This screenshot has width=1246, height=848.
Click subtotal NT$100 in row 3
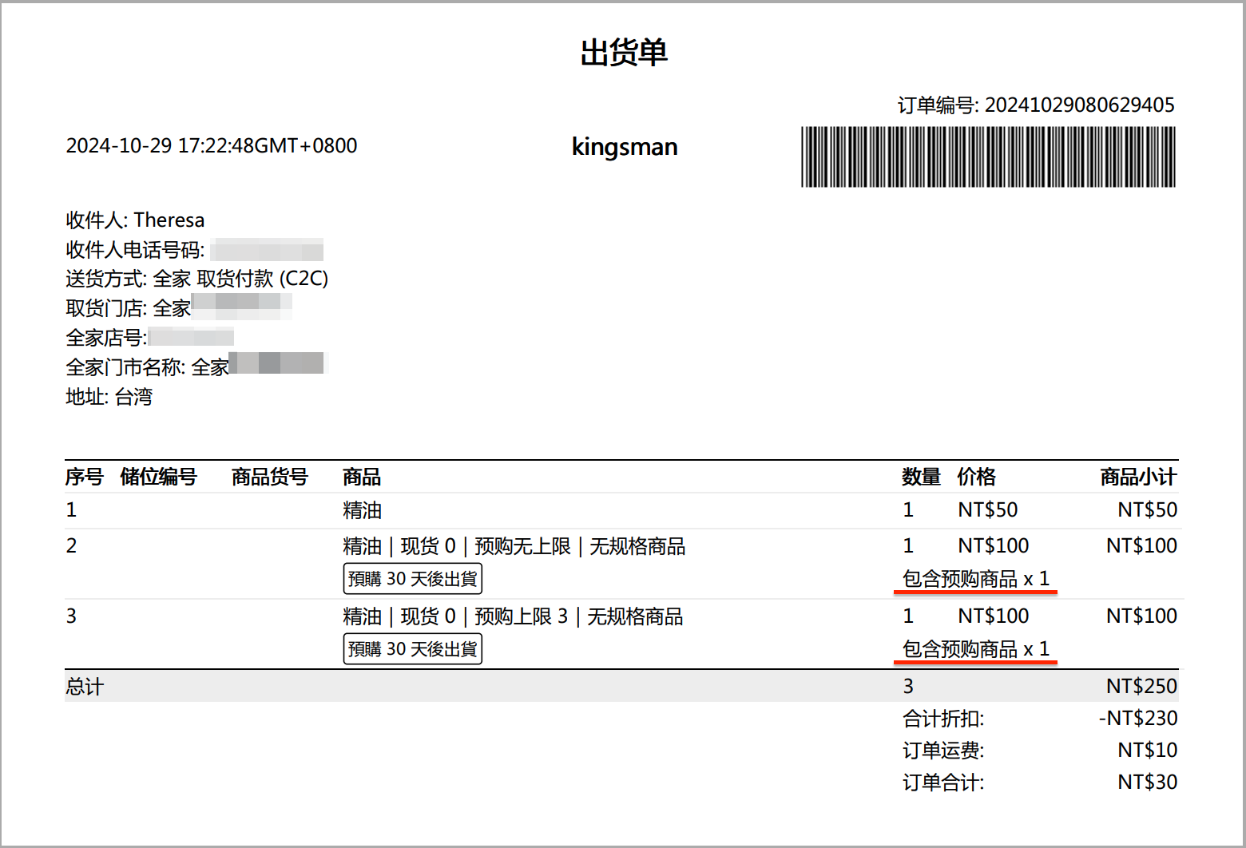point(1141,616)
